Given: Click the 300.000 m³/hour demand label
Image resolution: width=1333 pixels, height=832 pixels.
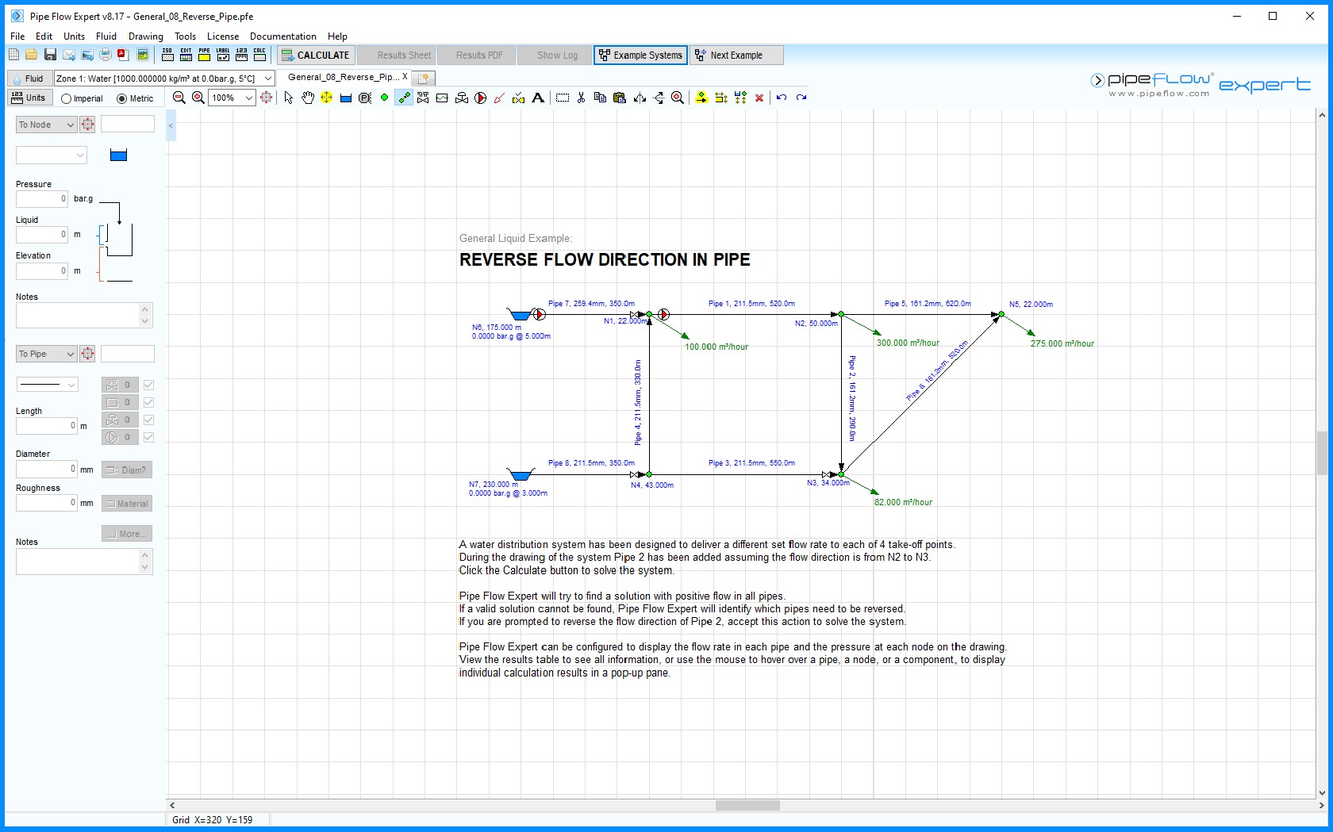Looking at the screenshot, I should pyautogui.click(x=908, y=343).
